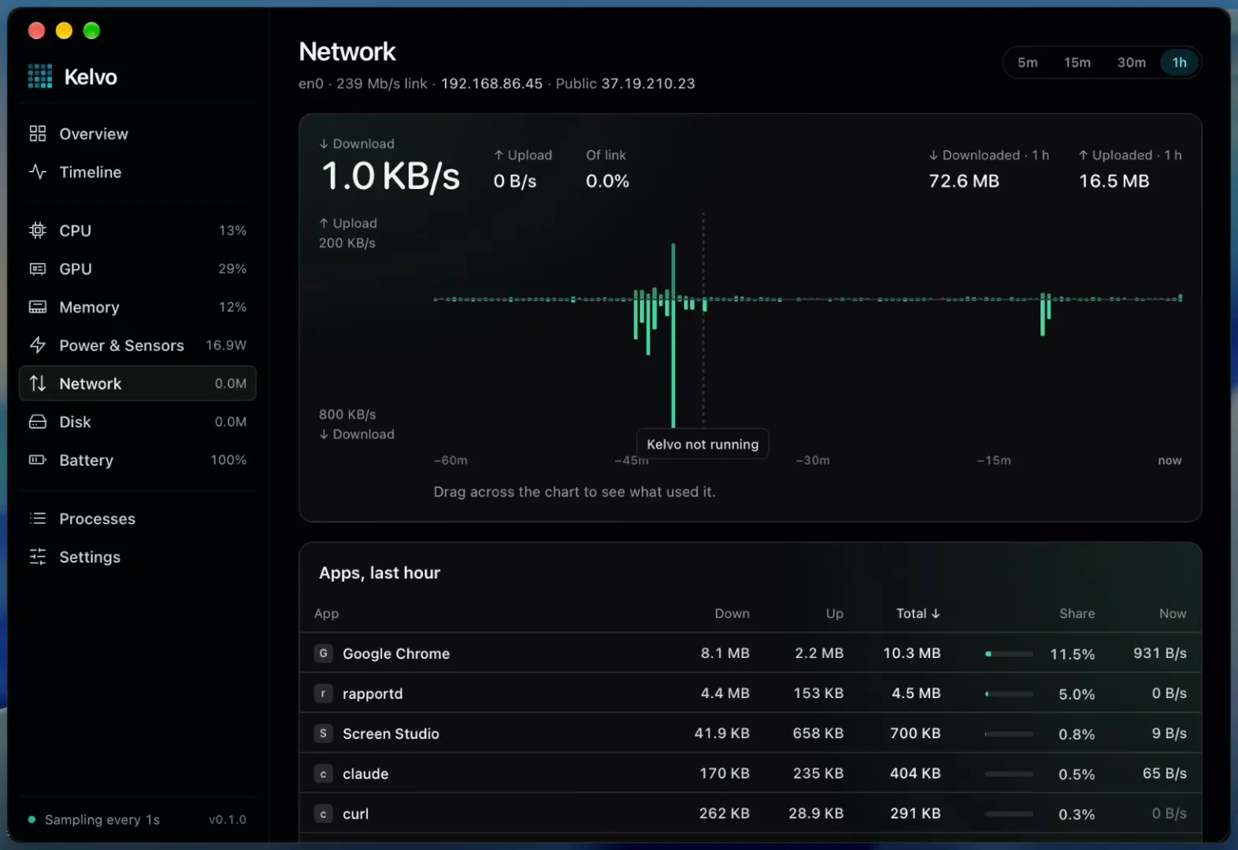Click the Disk drive icon

(38, 422)
